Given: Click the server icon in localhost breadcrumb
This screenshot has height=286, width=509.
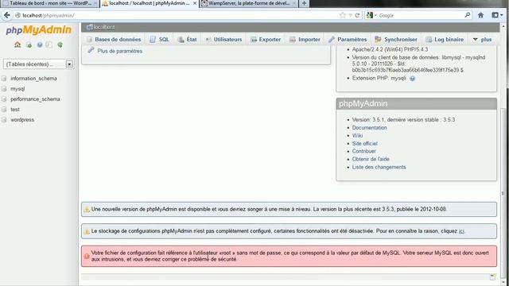Looking at the screenshot, I should 90,27.
